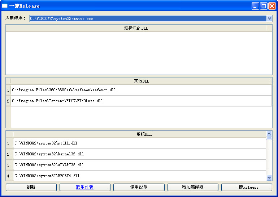The width and height of the screenshot is (278, 197).
Task: Open the 联系作者 link
Action: click(x=85, y=187)
